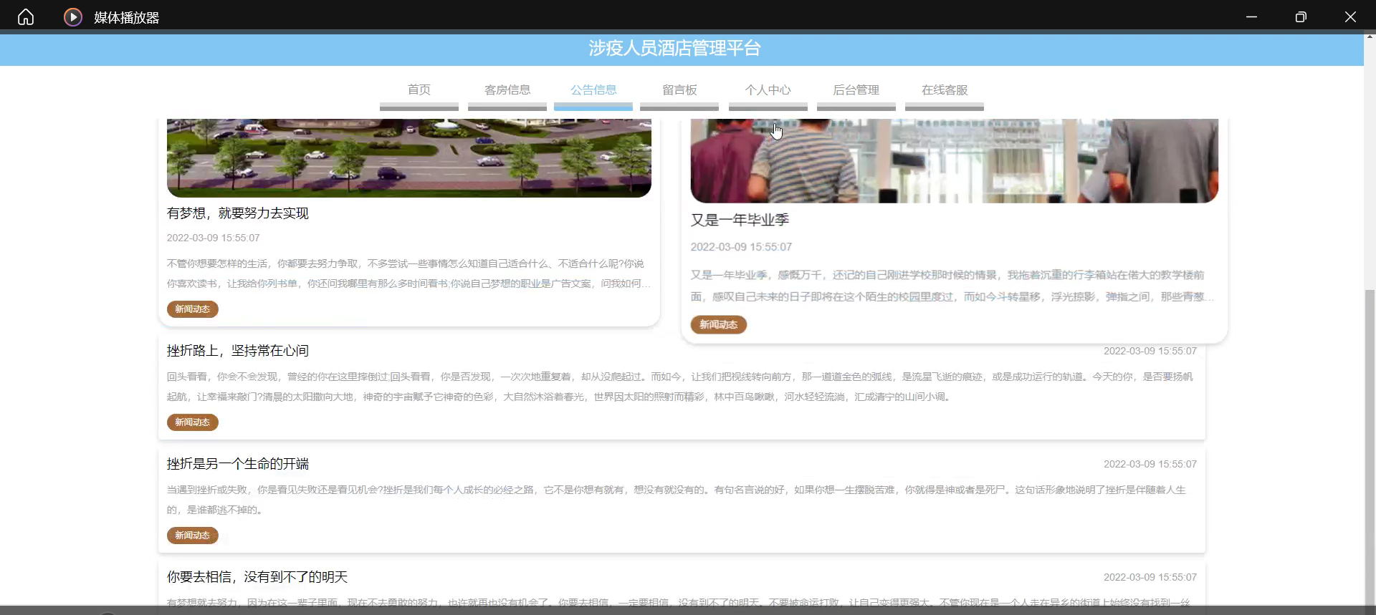Screen dimensions: 1376x615
Task: Open the 客房信息 navigation tab
Action: pyautogui.click(x=507, y=90)
